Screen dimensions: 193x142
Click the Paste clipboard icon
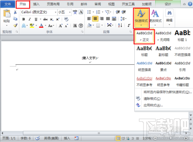[7, 14]
